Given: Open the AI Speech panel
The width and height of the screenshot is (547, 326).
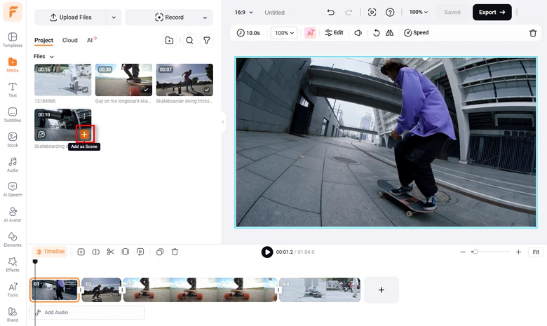Looking at the screenshot, I should coord(13,189).
